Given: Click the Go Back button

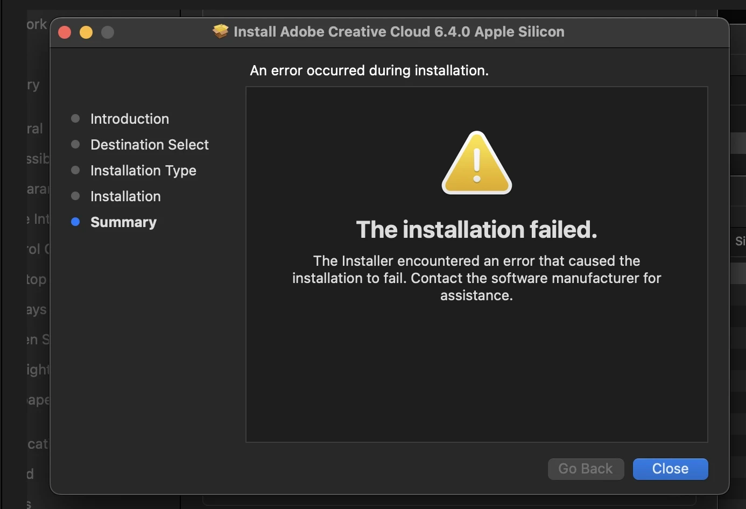Looking at the screenshot, I should pos(586,469).
